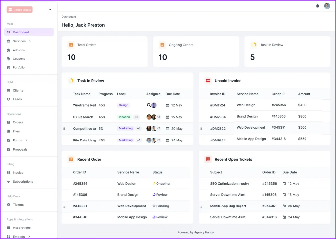Click Jack Preston's profile avatar
The height and width of the screenshot is (239, 336).
[x=327, y=6]
